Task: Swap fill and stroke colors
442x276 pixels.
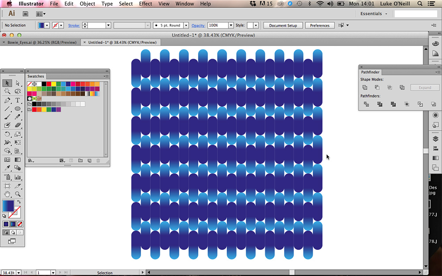Action: 19,202
